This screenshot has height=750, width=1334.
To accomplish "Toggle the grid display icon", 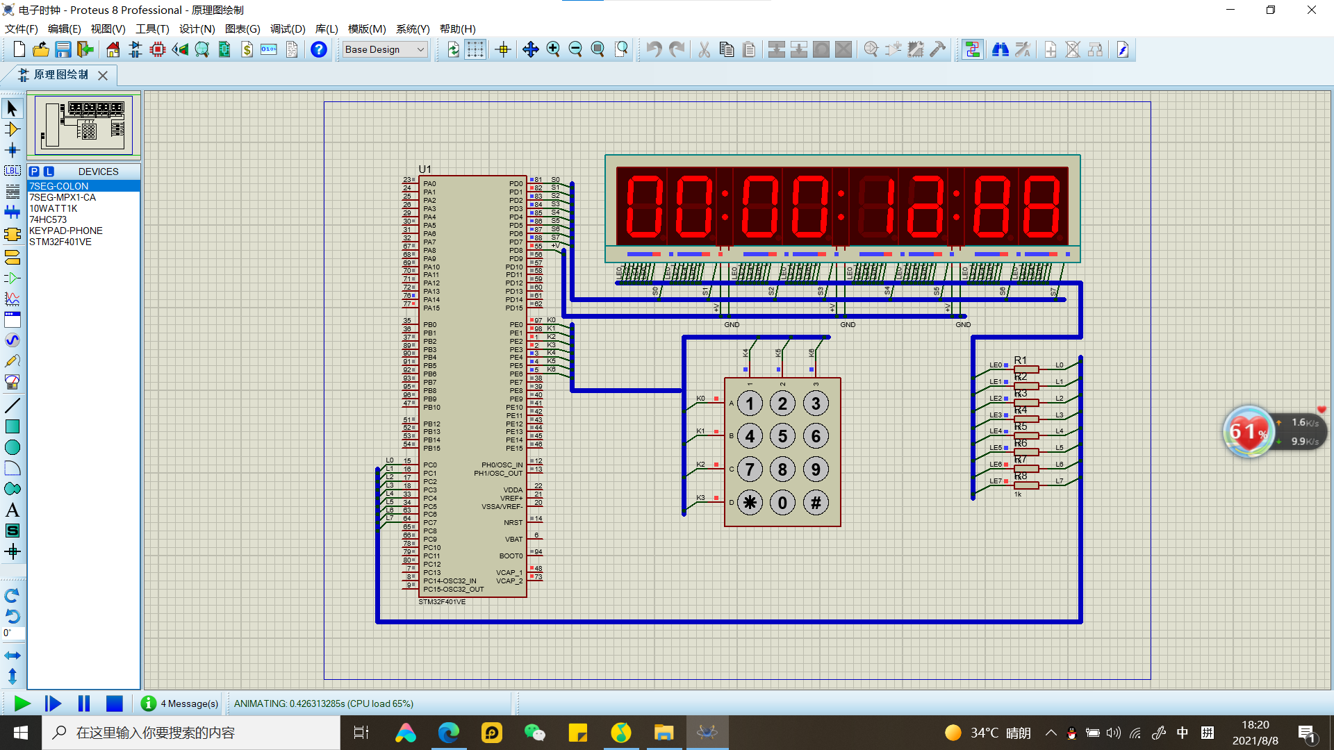I will pos(475,49).
